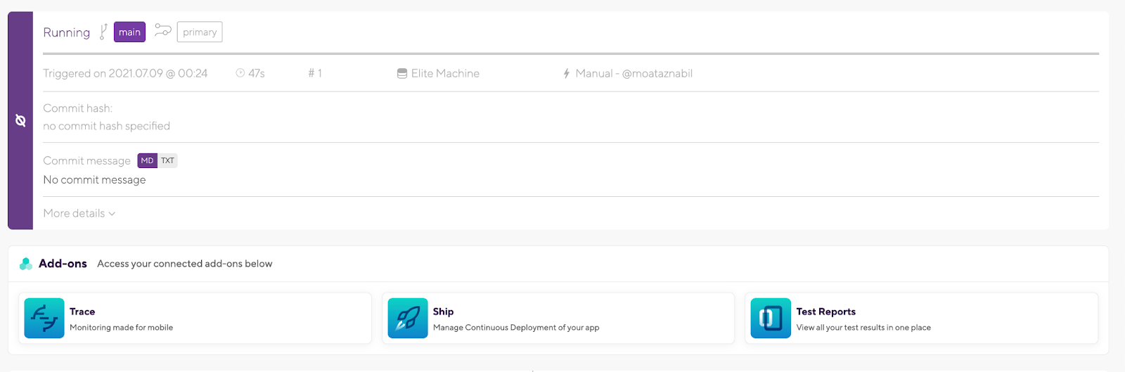
Task: Click 'Manual - @moataznabil' trigger text
Action: pyautogui.click(x=634, y=73)
